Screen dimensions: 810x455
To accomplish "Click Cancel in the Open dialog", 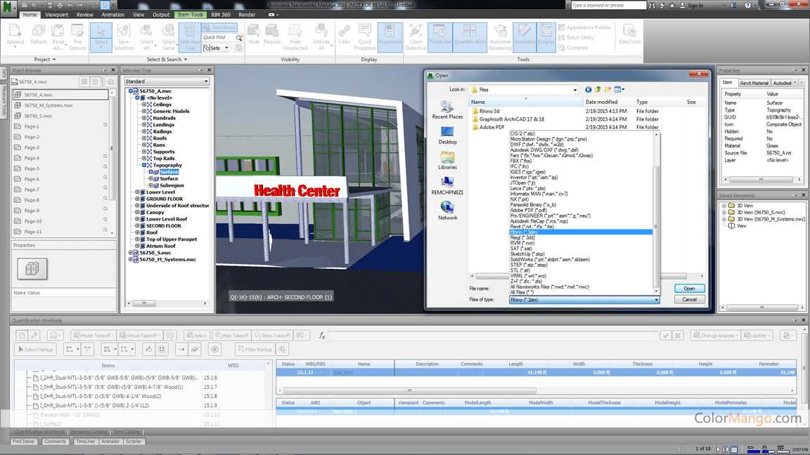I will tap(689, 299).
